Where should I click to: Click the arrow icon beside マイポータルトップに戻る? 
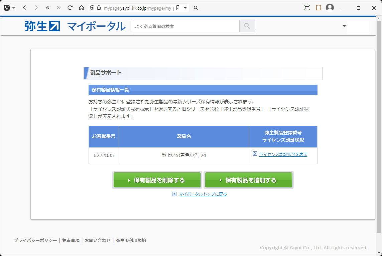174,194
